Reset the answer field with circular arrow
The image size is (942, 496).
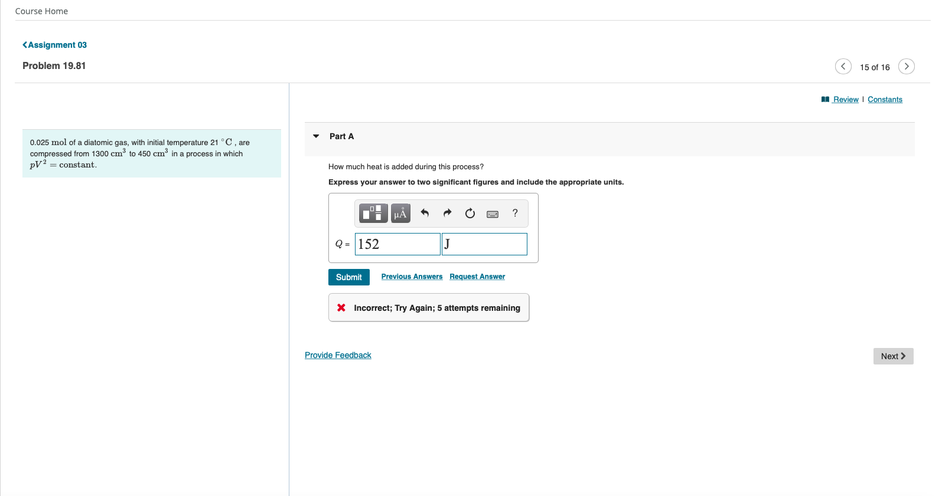click(470, 213)
